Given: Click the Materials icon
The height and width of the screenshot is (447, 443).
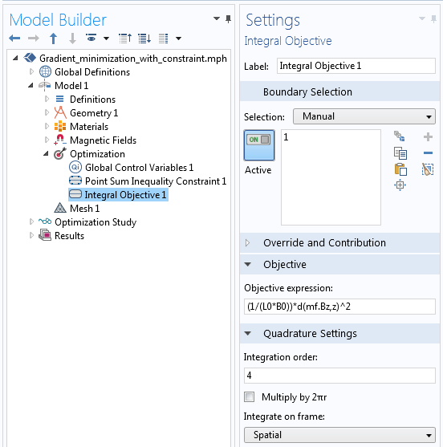Looking at the screenshot, I should (60, 126).
